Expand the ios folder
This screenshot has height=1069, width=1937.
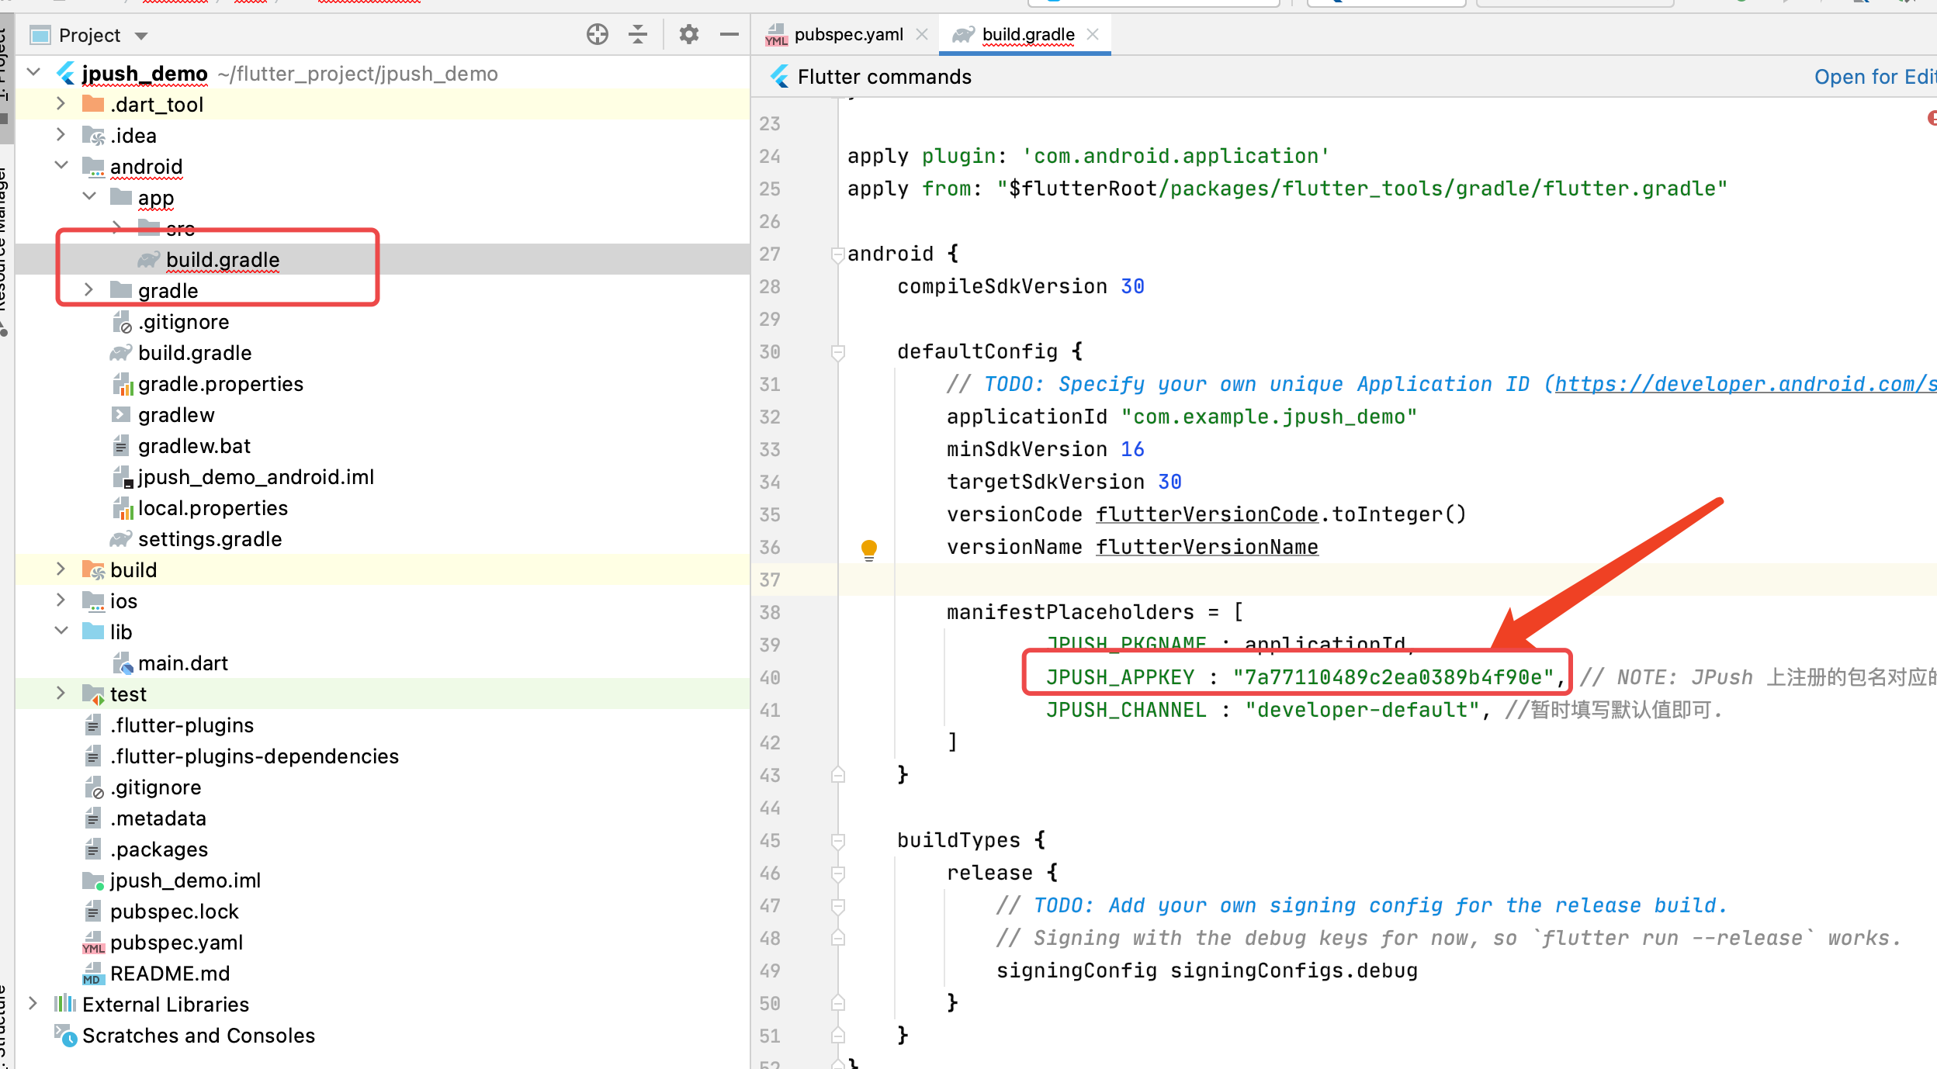[61, 600]
